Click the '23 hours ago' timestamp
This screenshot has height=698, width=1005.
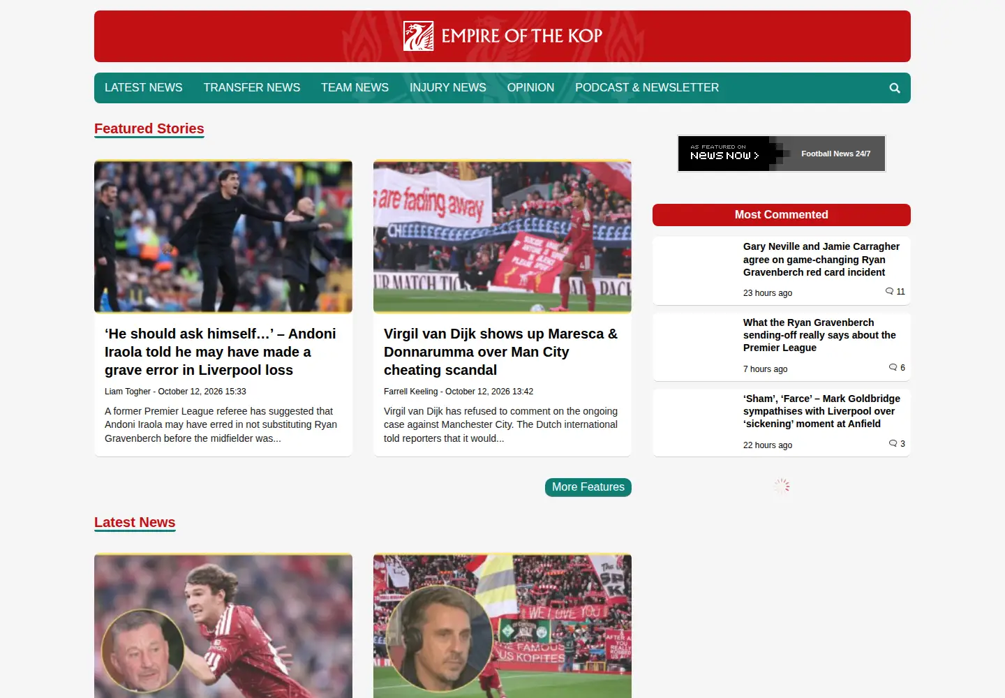coord(768,293)
